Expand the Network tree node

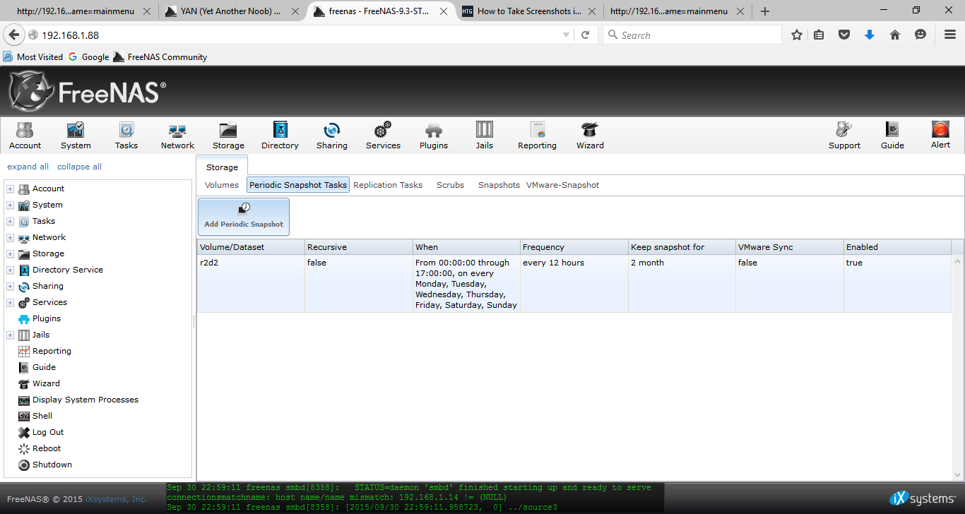click(10, 238)
